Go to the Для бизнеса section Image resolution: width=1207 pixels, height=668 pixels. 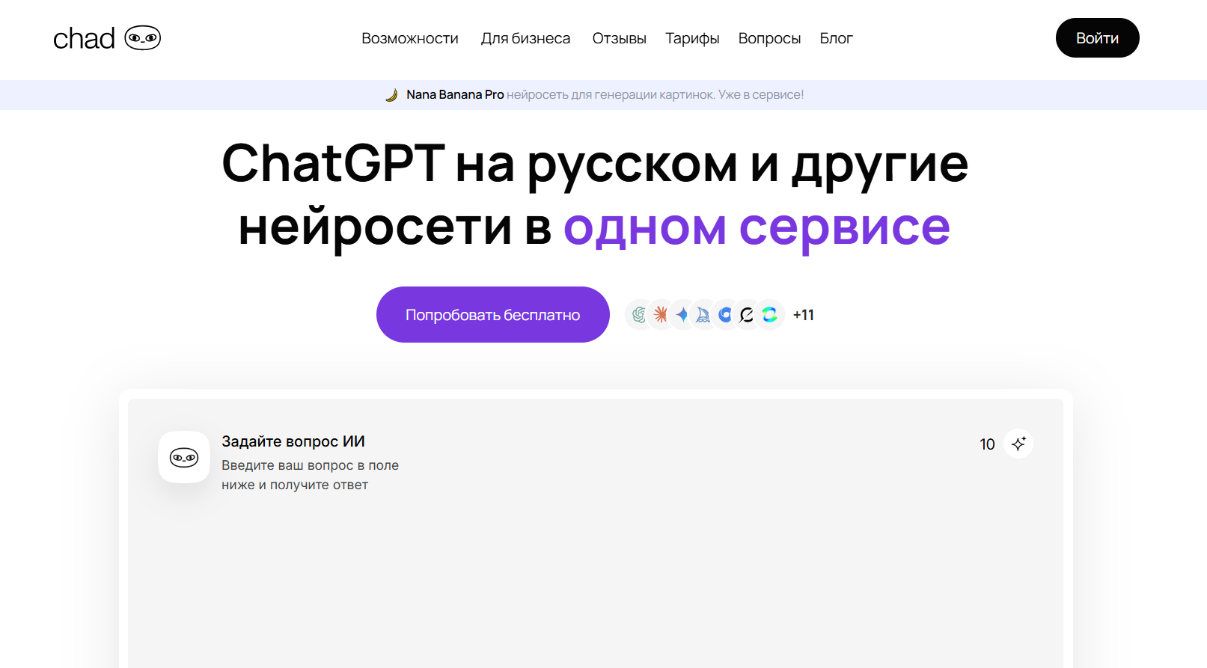pyautogui.click(x=525, y=38)
